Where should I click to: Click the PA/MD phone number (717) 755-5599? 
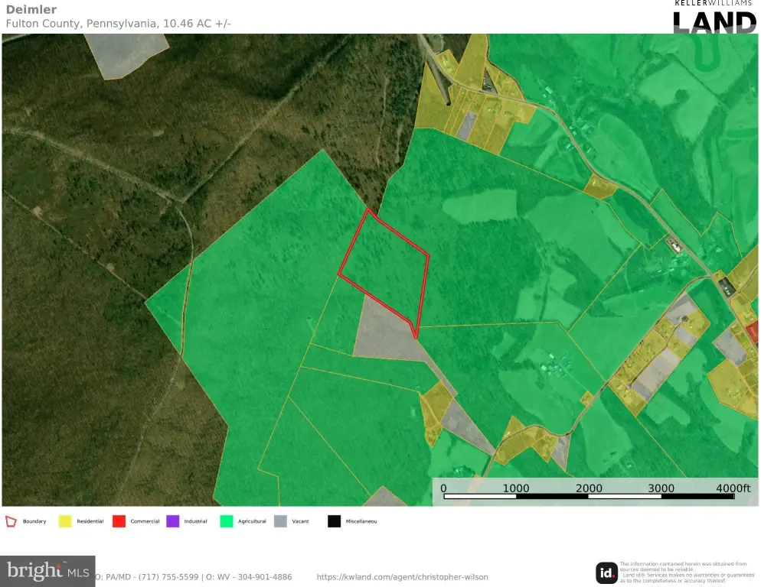[x=168, y=577]
